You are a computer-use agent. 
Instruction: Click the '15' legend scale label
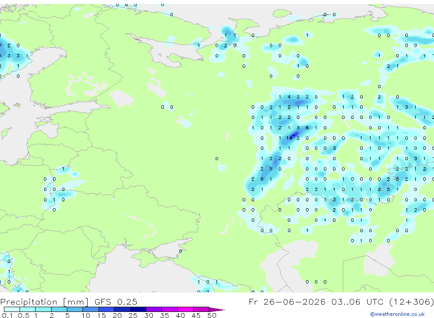click(x=102, y=315)
